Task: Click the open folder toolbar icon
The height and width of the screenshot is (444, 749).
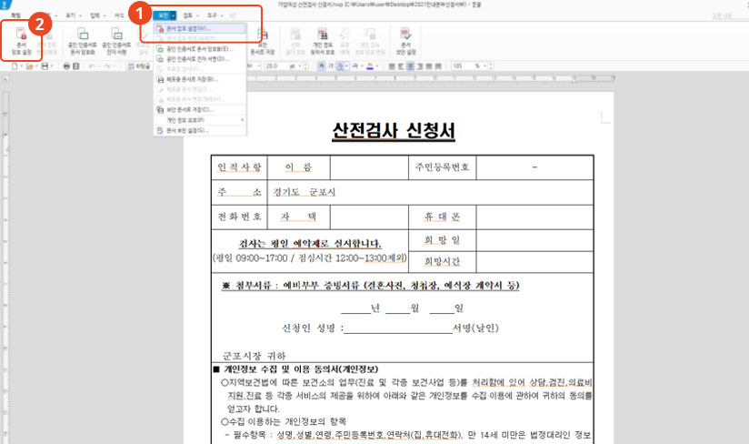Action: click(x=29, y=66)
